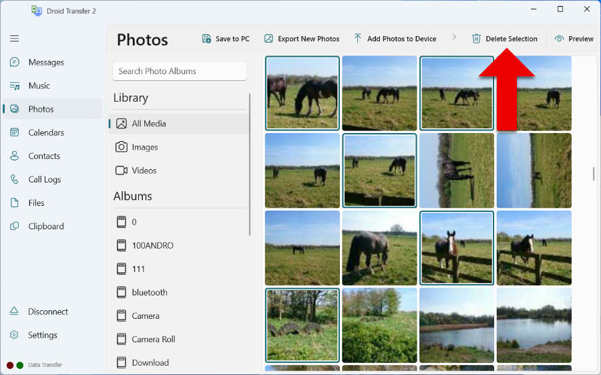Select the sideways rotated horse photo

tap(457, 170)
